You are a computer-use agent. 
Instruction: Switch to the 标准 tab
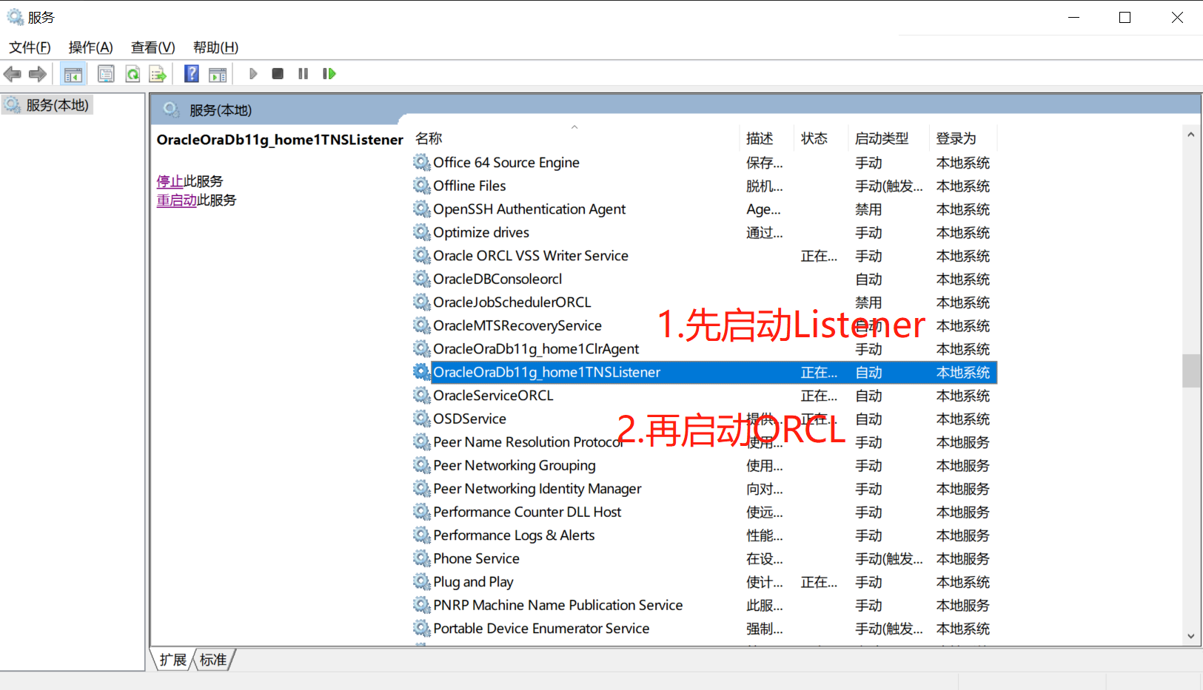pyautogui.click(x=212, y=660)
